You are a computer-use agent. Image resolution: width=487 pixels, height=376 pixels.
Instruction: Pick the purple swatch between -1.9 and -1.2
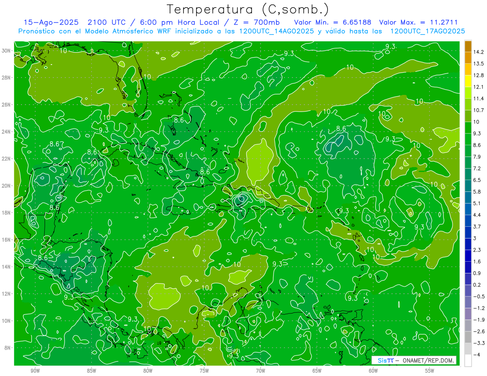click(468, 314)
